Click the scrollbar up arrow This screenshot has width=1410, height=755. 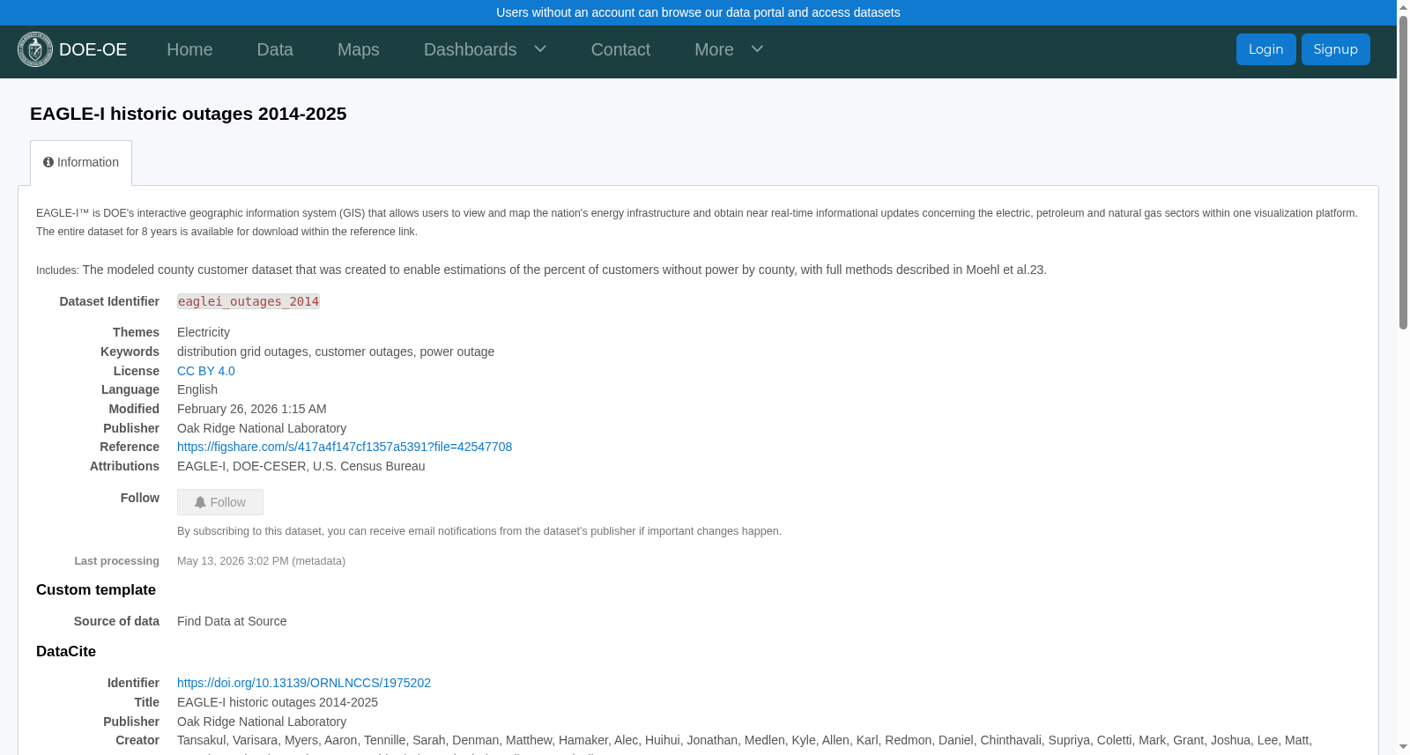[x=1403, y=7]
